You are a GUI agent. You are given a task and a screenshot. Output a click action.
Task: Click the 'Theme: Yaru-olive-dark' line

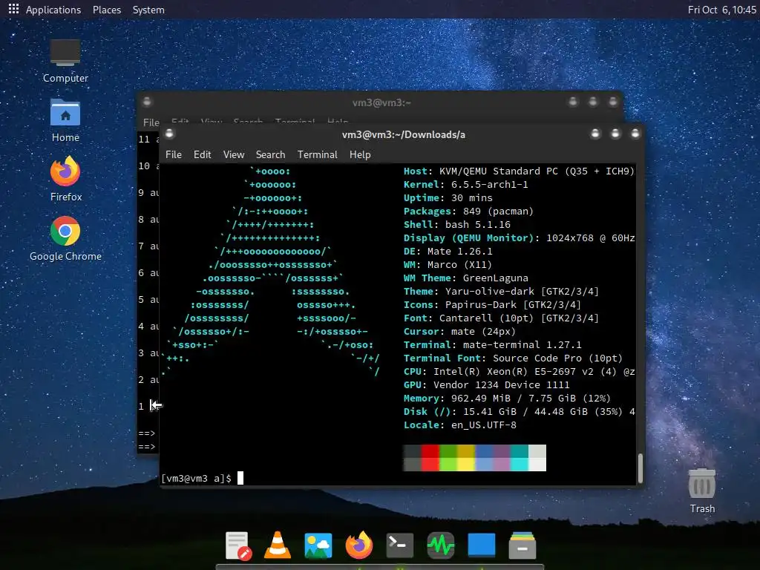tap(501, 291)
